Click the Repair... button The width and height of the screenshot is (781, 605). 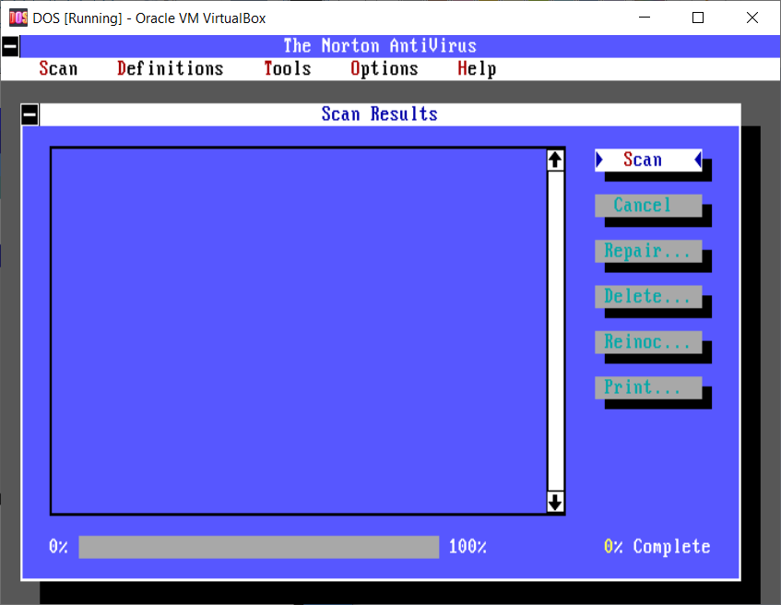coord(648,251)
